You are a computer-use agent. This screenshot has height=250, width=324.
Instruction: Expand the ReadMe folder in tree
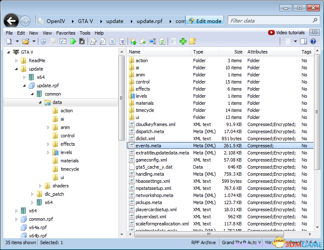tap(16, 61)
